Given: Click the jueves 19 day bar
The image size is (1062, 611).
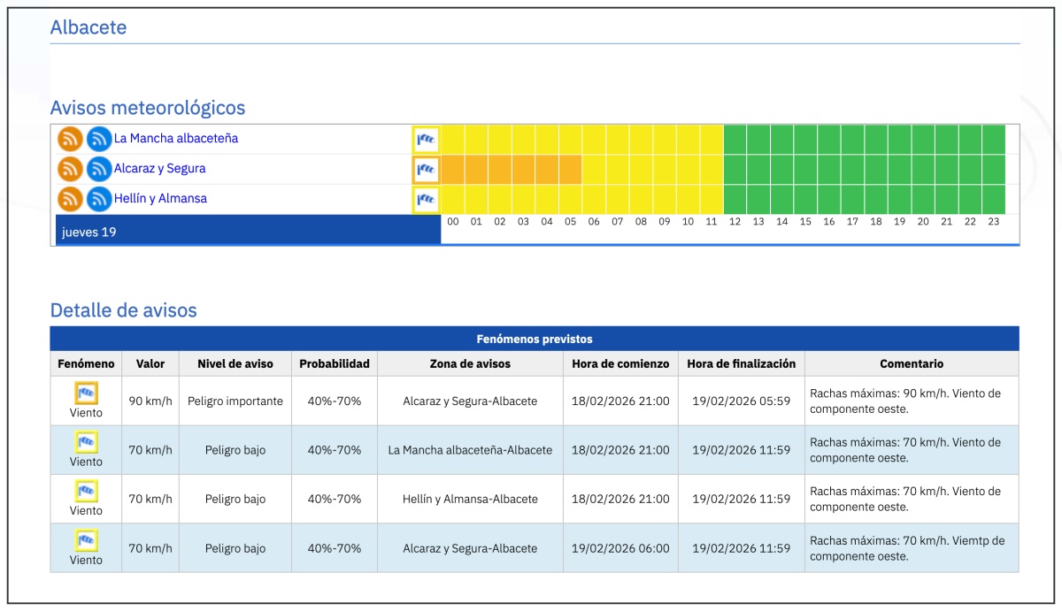Looking at the screenshot, I should [x=248, y=233].
